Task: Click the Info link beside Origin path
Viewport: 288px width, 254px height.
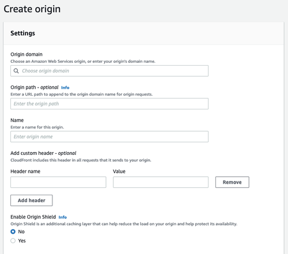Action: click(x=65, y=88)
